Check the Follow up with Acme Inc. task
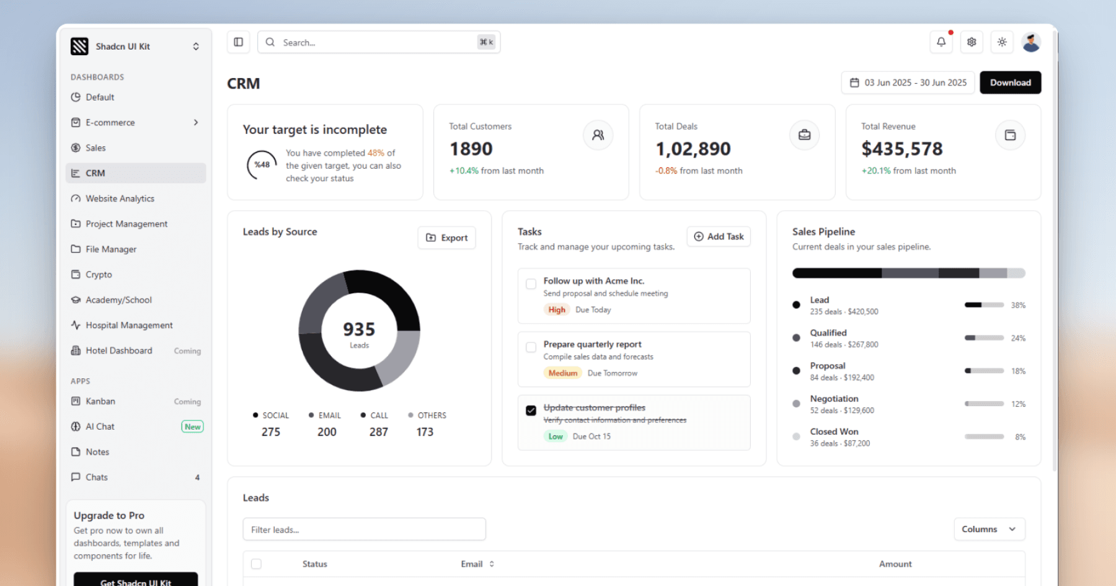 point(531,283)
